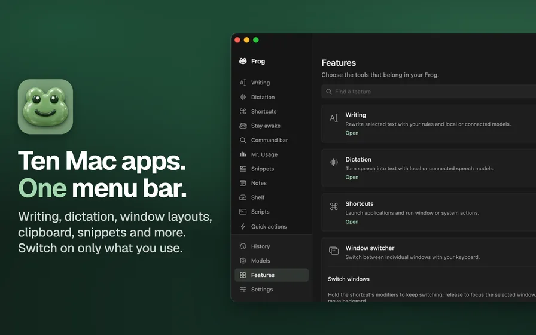The height and width of the screenshot is (335, 536).
Task: Click the green window zoom button
Action: [x=255, y=40]
